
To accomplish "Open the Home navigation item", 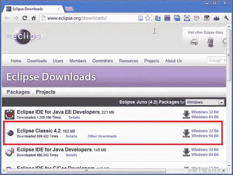I will pyautogui.click(x=16, y=61).
